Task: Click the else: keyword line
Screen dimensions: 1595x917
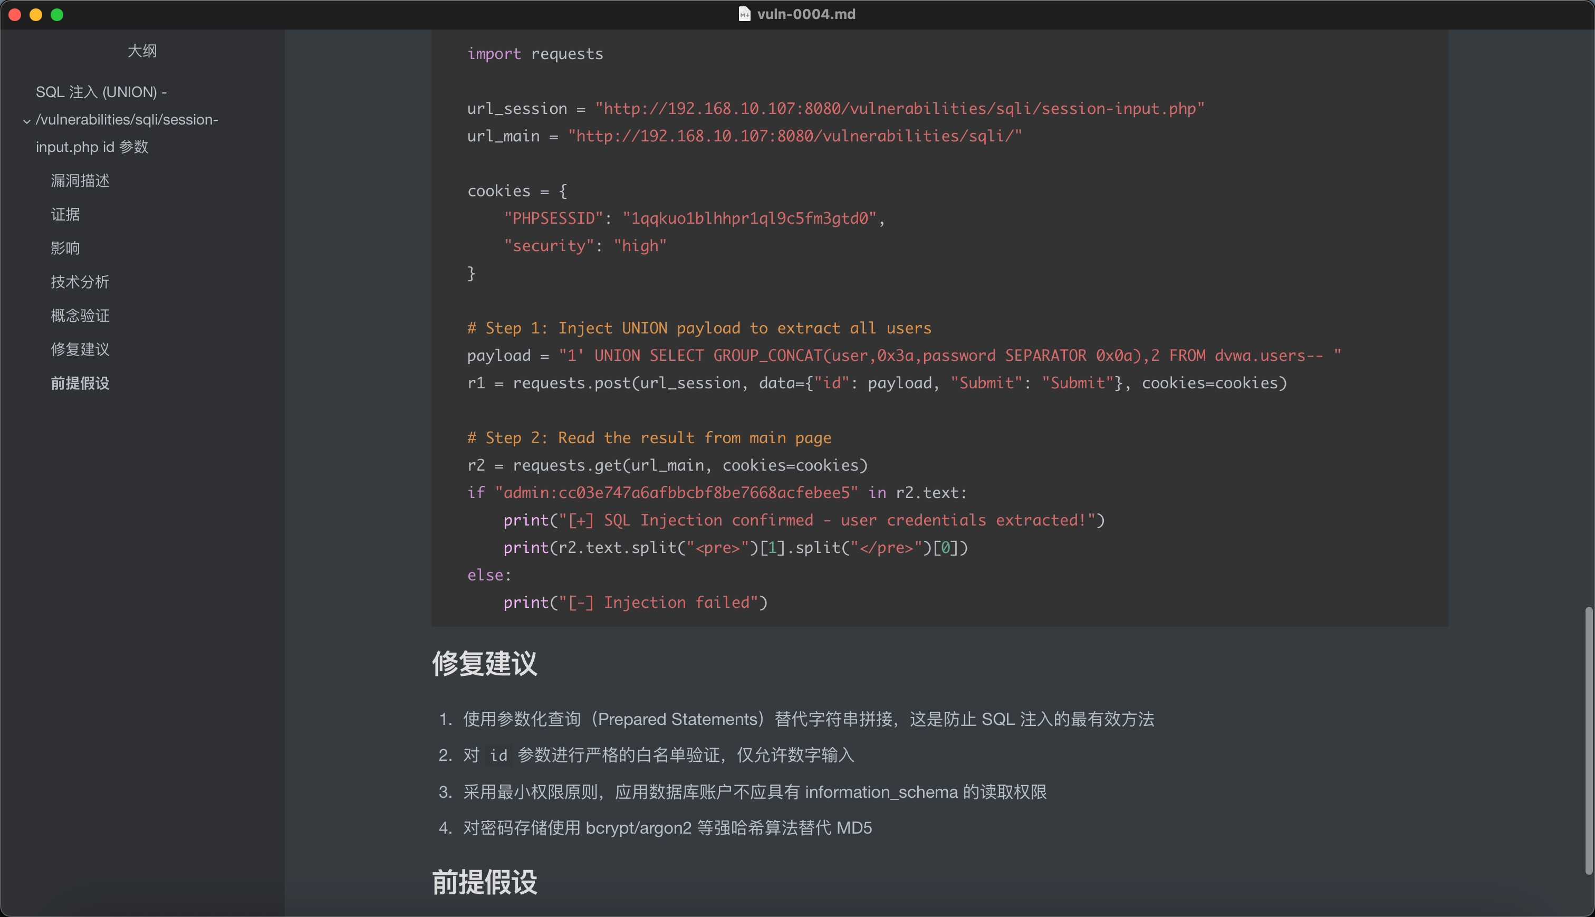Action: [x=489, y=575]
